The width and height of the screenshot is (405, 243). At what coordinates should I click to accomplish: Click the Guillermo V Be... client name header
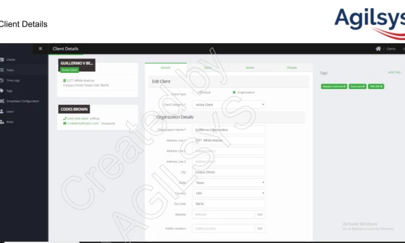pos(77,63)
